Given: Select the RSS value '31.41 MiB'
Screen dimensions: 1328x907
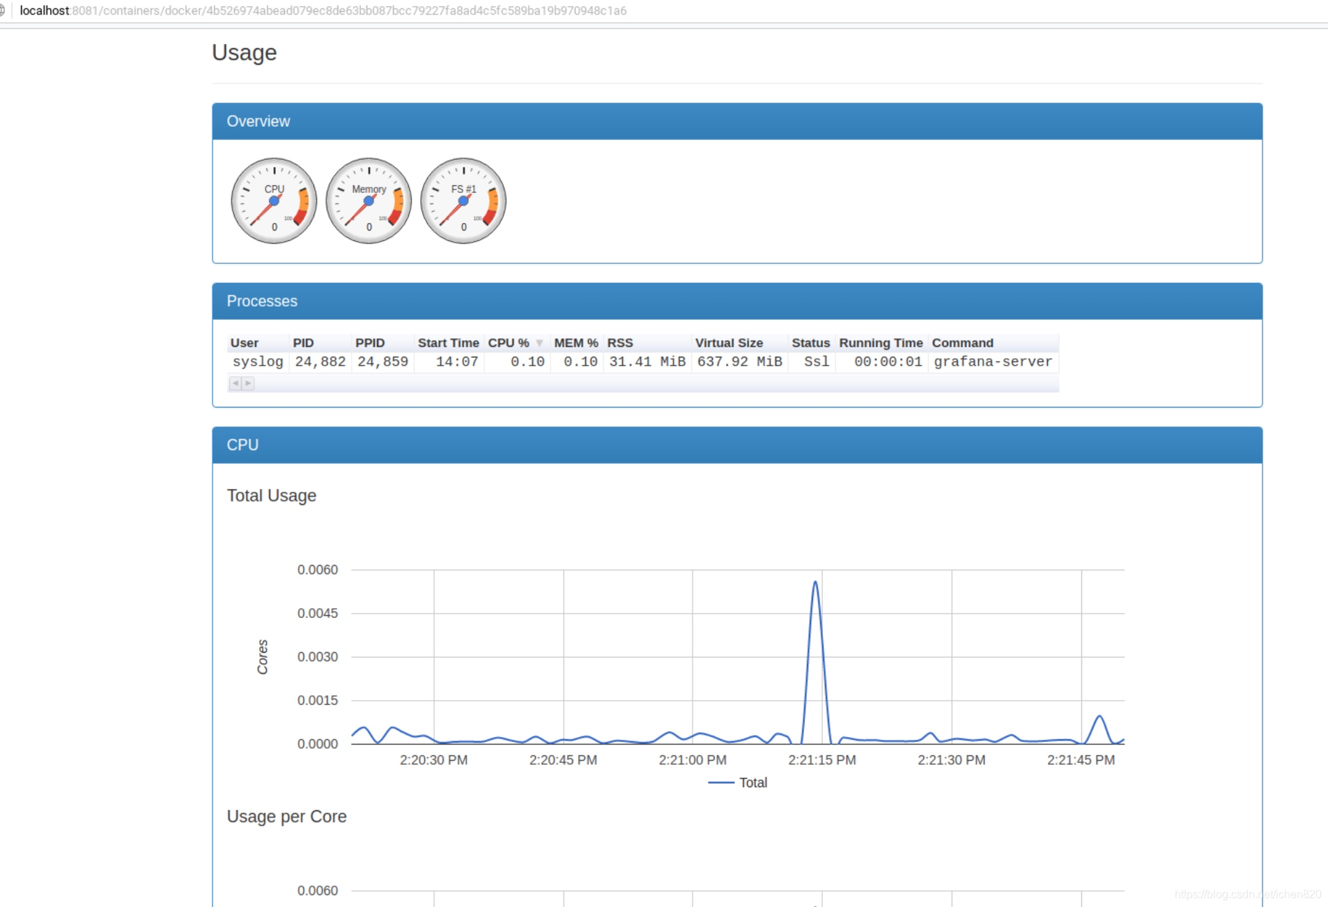Looking at the screenshot, I should click(647, 362).
